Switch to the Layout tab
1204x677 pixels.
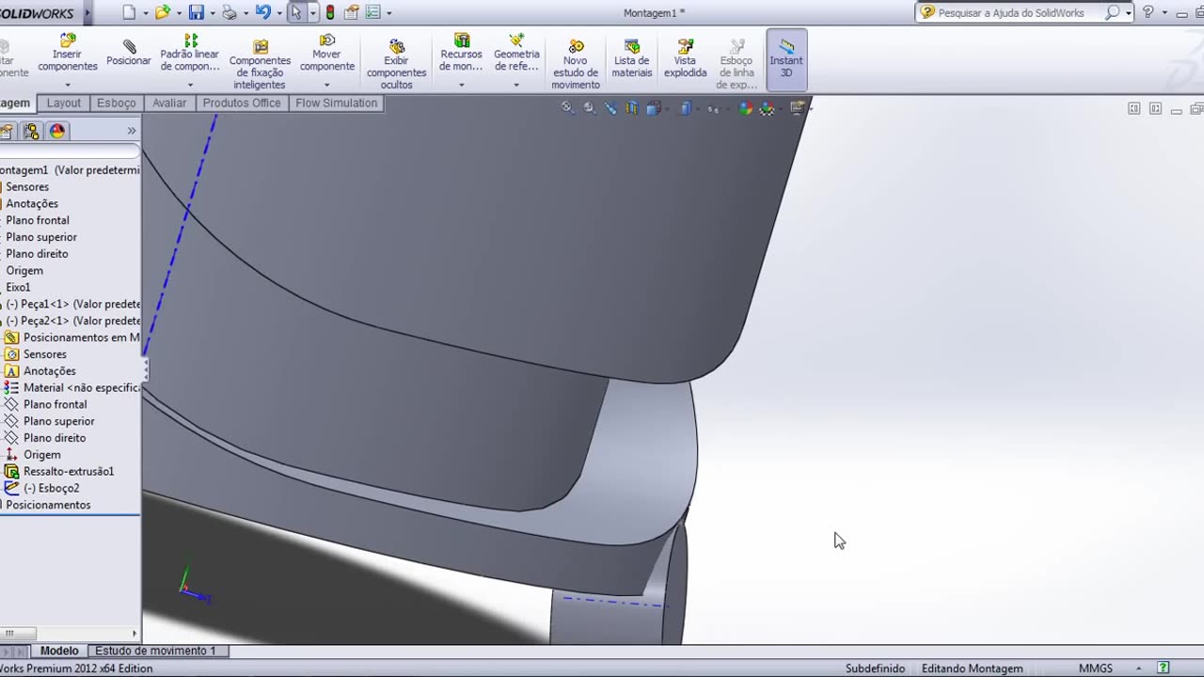click(64, 103)
